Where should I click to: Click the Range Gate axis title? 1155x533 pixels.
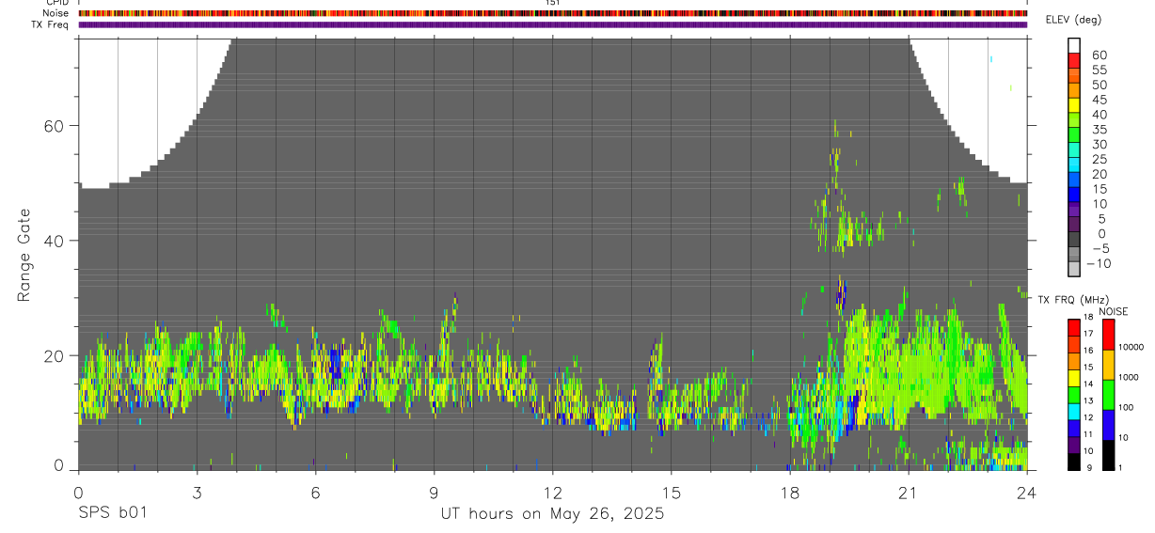(25, 255)
